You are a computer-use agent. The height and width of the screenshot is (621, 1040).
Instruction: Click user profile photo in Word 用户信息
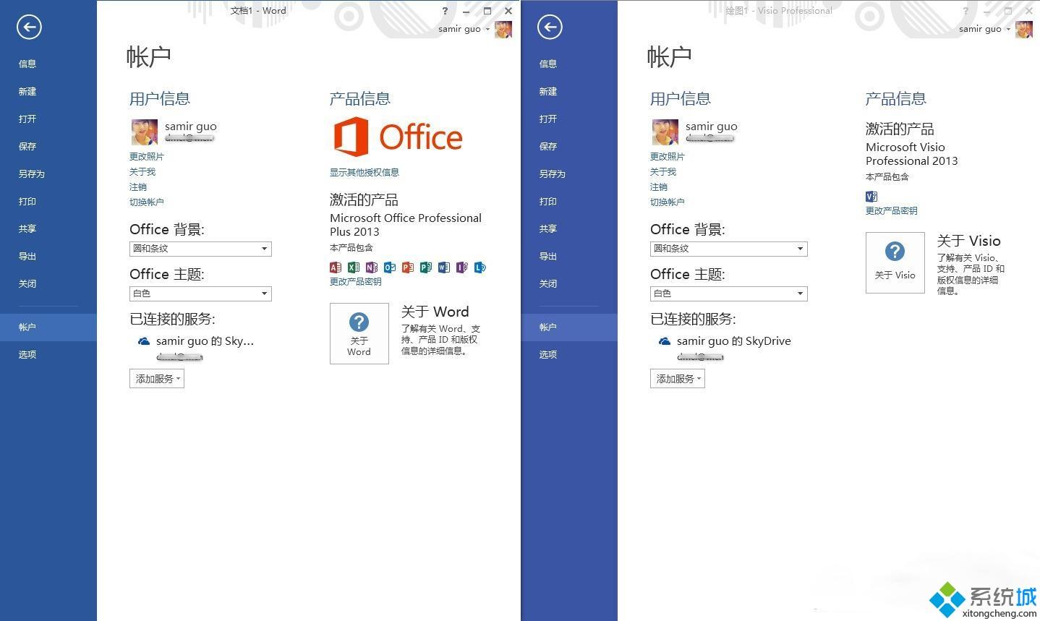145,132
